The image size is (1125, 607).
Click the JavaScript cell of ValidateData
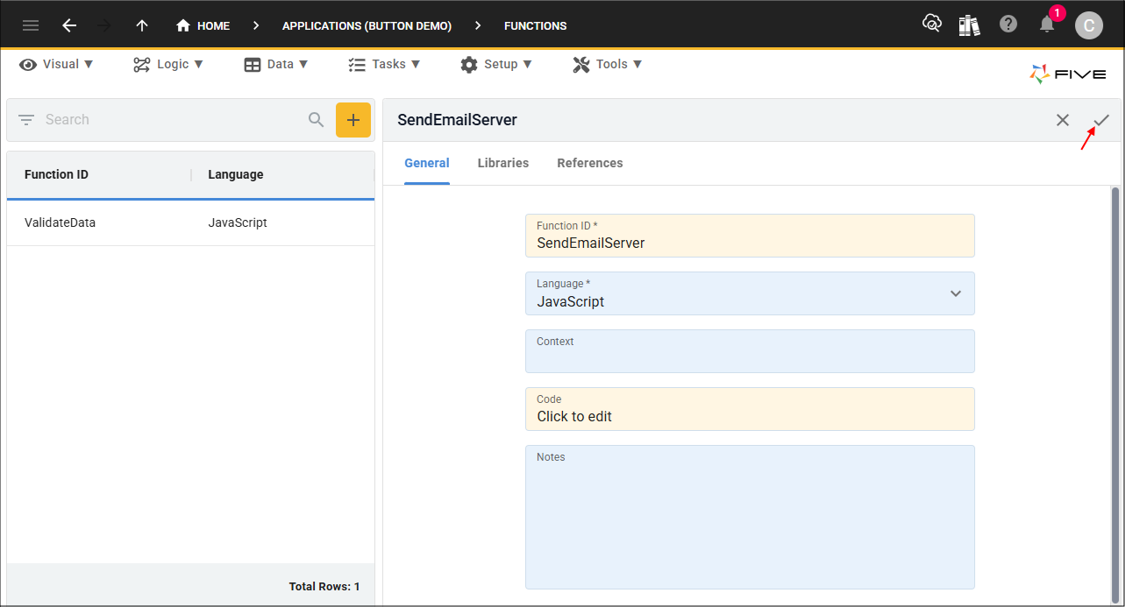point(238,222)
